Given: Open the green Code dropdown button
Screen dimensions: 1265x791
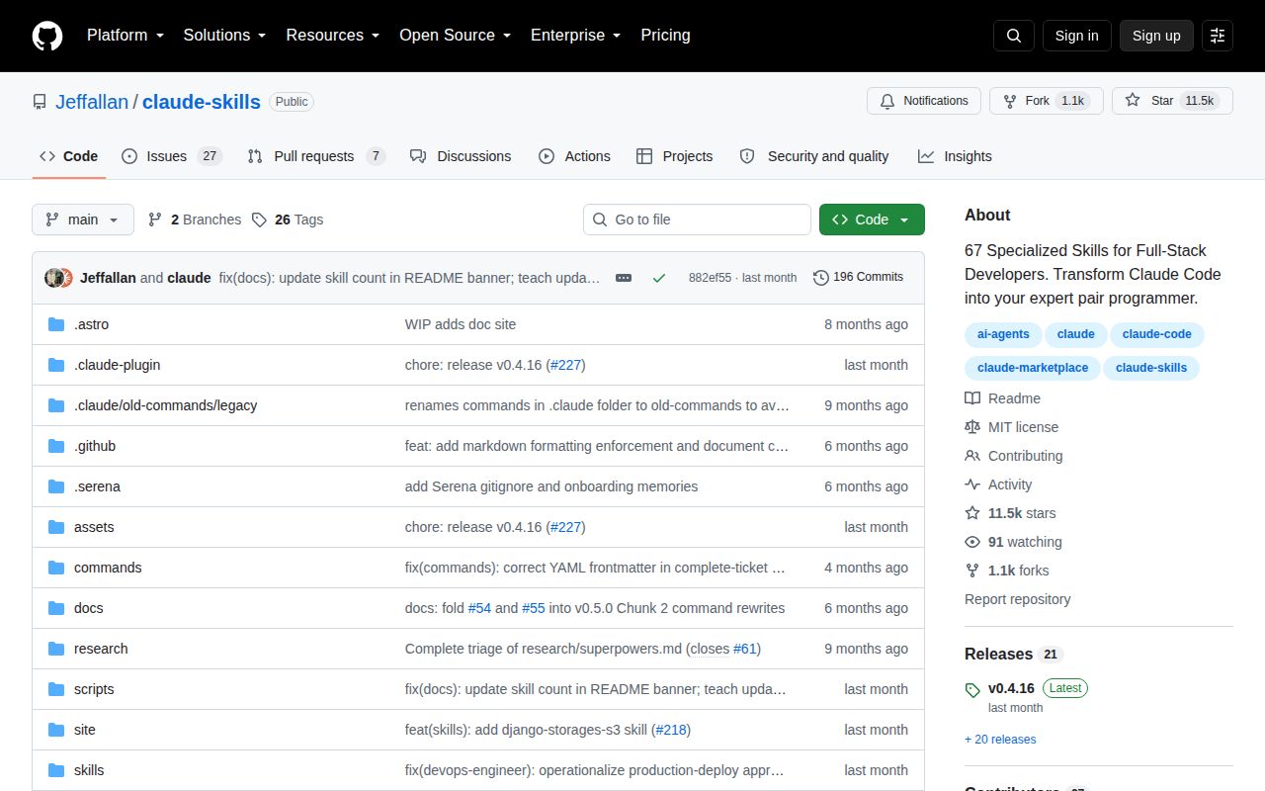Looking at the screenshot, I should (x=872, y=220).
